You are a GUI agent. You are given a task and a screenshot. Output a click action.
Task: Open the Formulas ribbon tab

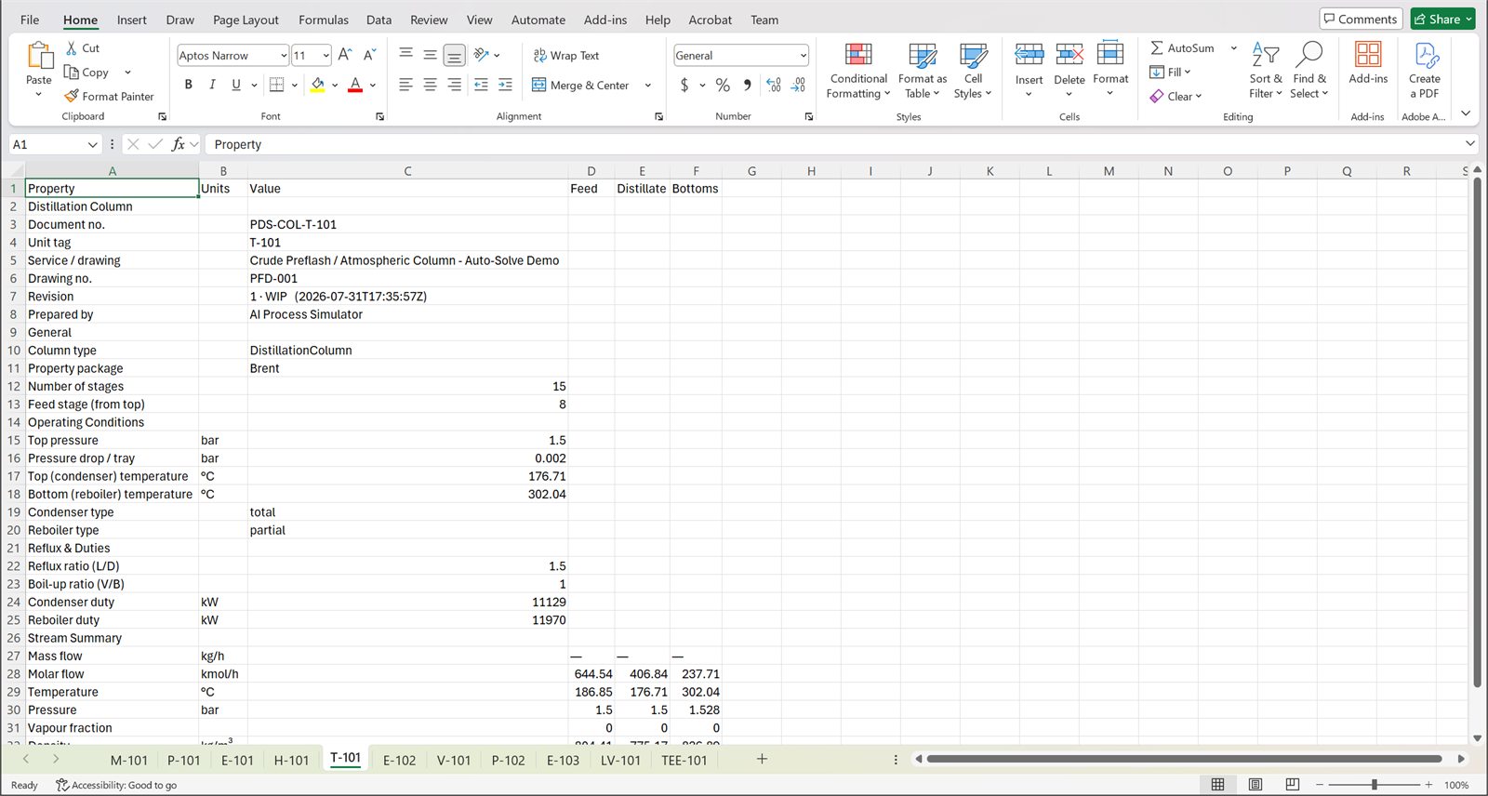(324, 20)
